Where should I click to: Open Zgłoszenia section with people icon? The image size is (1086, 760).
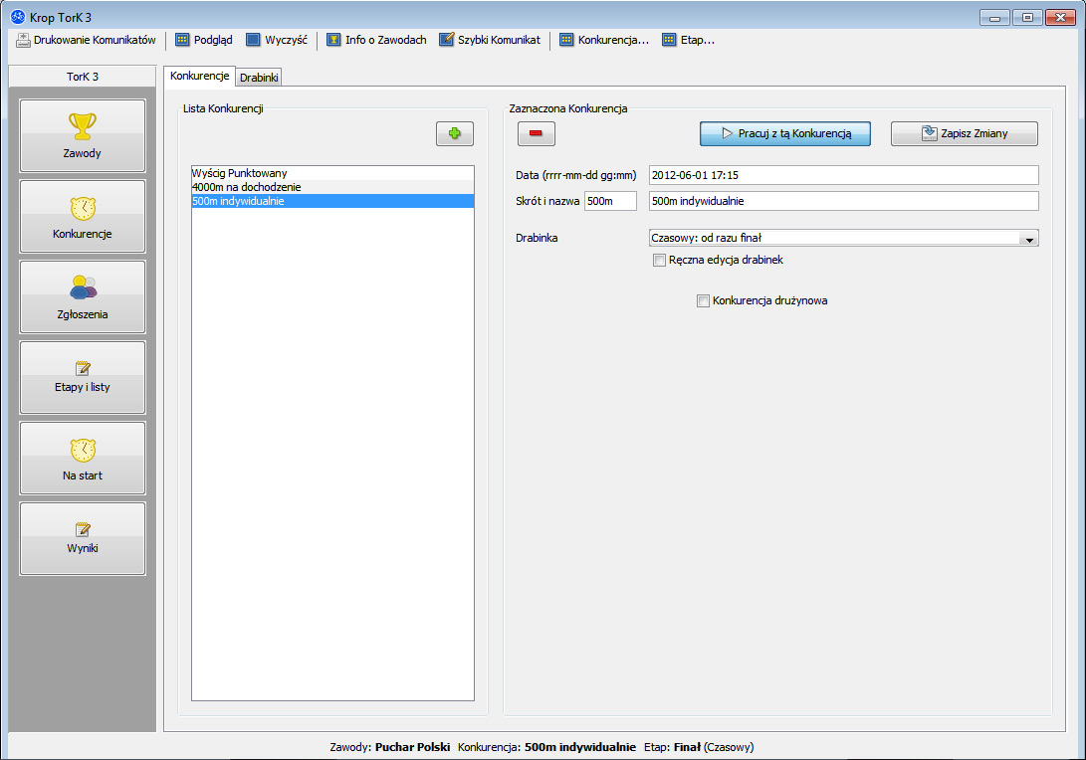tap(83, 296)
